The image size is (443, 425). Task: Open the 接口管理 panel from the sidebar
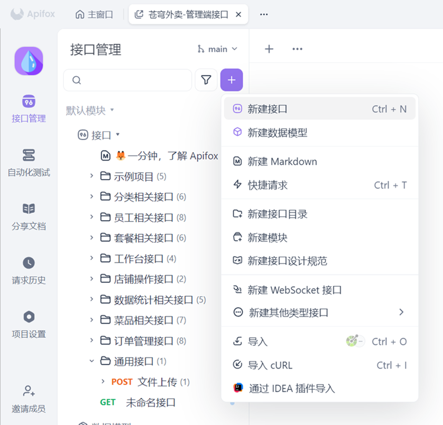click(29, 109)
